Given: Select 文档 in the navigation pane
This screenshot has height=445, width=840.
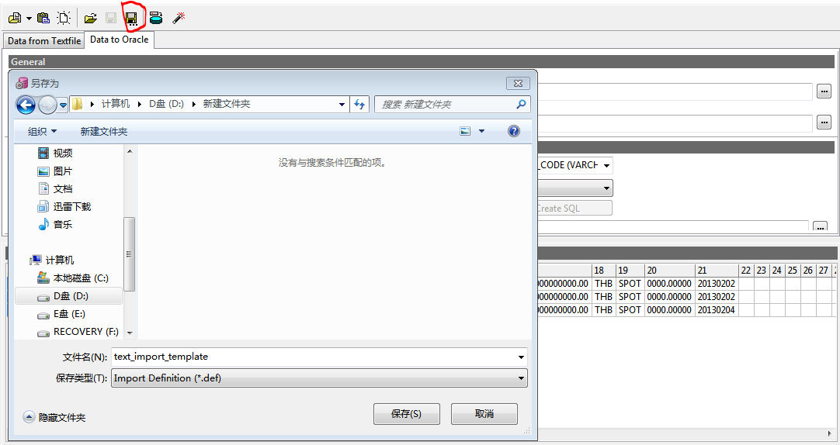Looking at the screenshot, I should point(63,189).
